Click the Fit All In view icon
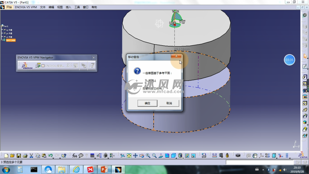Screen dimensions: 309x174 pyautogui.click(x=129, y=156)
